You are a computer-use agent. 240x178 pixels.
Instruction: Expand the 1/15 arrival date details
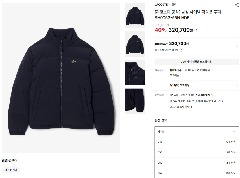[237, 85]
